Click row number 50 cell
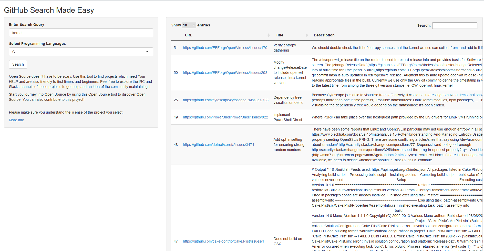The height and width of the screenshot is (251, 484). [176, 73]
